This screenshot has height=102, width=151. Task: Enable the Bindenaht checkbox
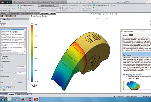point(1,59)
